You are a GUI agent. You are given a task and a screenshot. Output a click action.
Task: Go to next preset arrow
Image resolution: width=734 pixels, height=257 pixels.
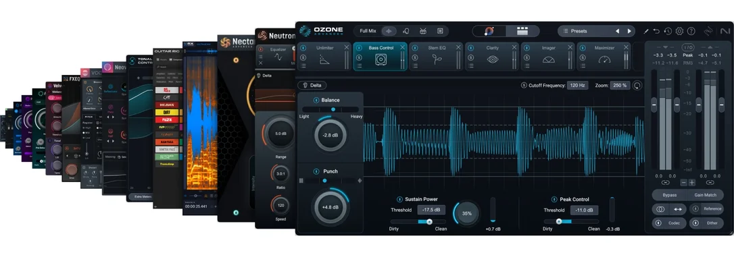[629, 31]
